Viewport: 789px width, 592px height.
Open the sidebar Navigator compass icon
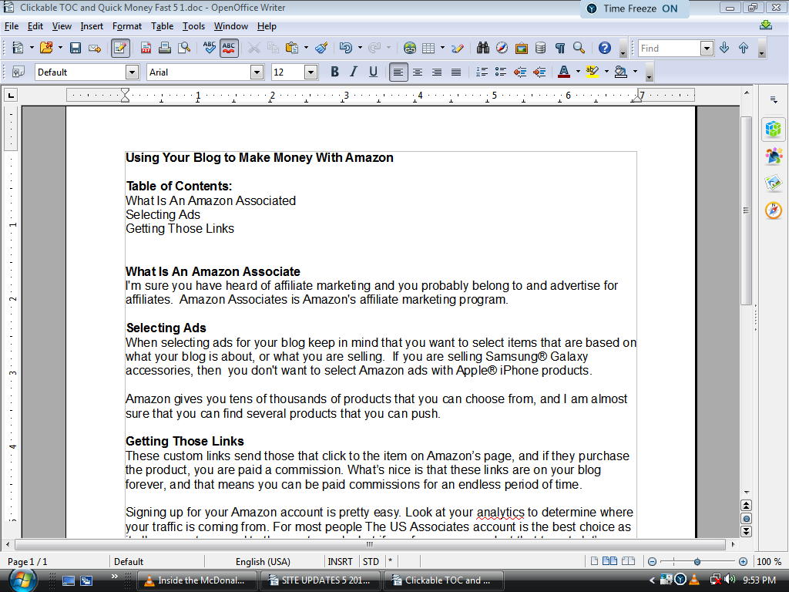[774, 210]
